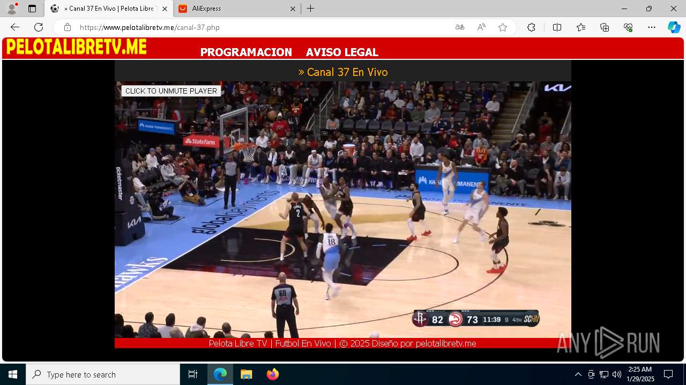Image resolution: width=686 pixels, height=385 pixels.
Task: Switch to the AliExpress tab
Action: [237, 9]
